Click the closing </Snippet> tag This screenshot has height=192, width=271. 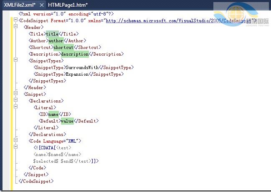(36, 174)
